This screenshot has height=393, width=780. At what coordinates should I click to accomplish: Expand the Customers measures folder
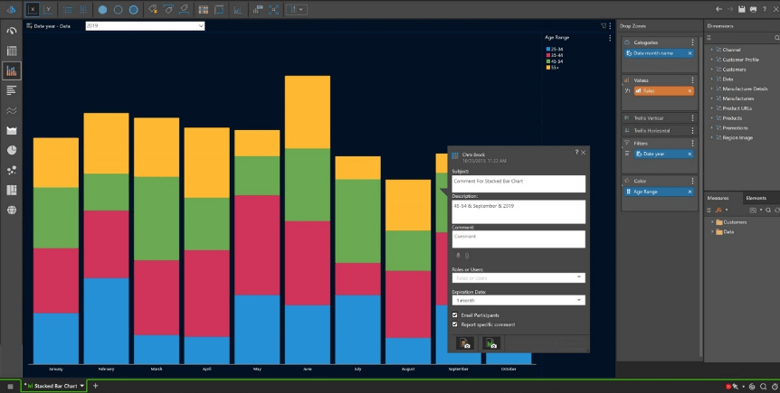tap(712, 222)
